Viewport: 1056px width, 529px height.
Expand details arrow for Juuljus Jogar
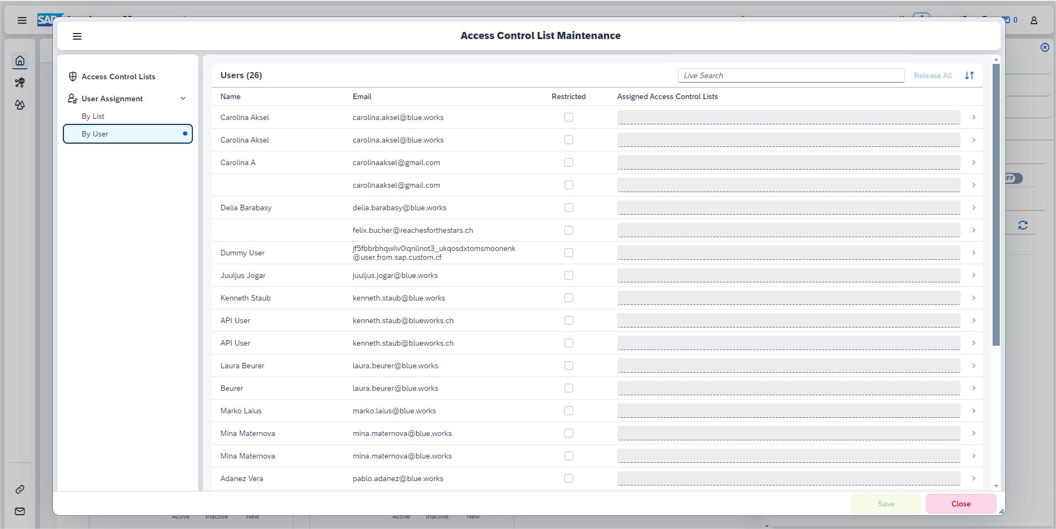tap(974, 275)
